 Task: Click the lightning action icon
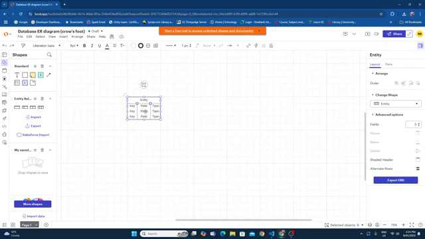click(x=256, y=46)
